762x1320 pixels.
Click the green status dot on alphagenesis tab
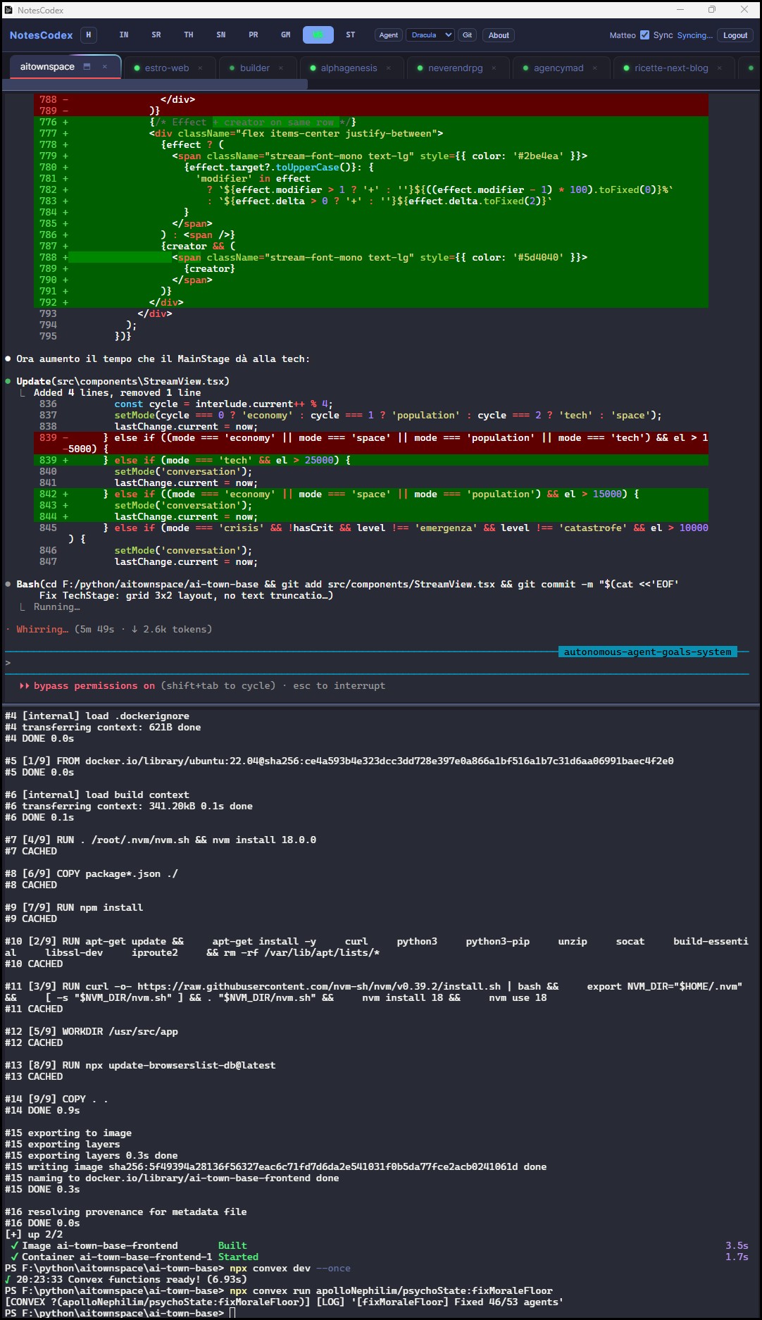(x=313, y=68)
